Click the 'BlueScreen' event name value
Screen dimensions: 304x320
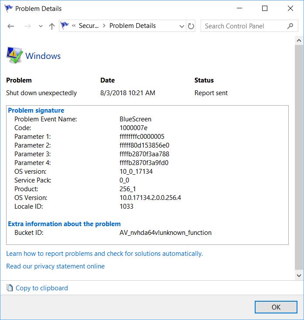coord(135,119)
